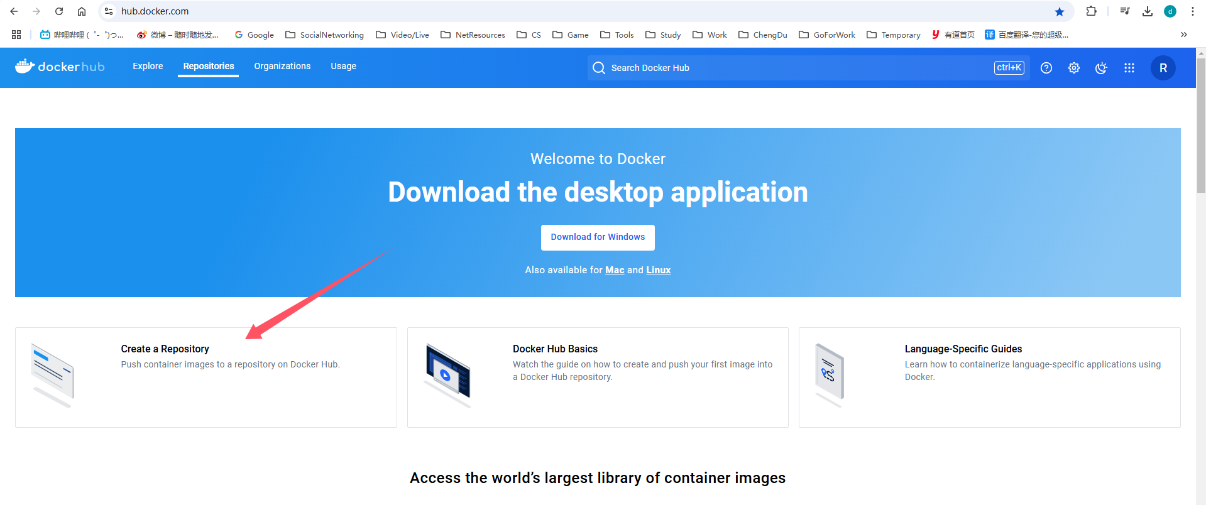1206x505 pixels.
Task: Open the browser extensions puzzle icon
Action: 1091,11
